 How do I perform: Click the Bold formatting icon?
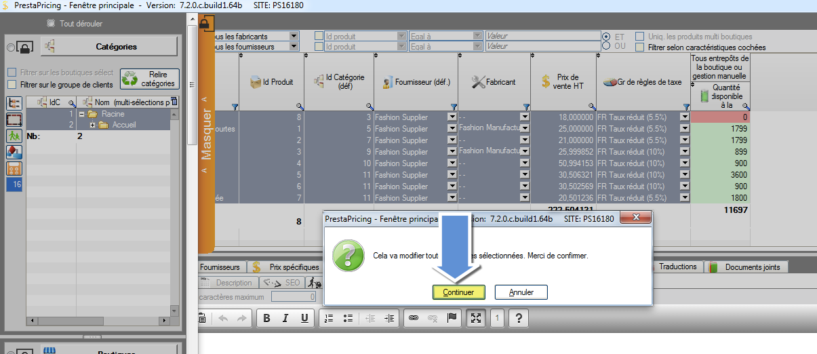[267, 318]
